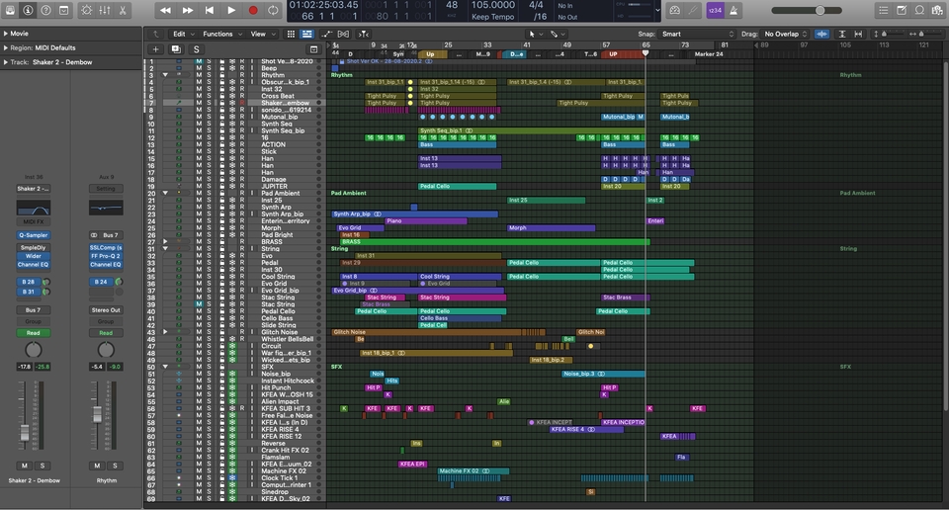Open the Snap Smart dropdown
Viewport: 949px width, 510px height.
click(697, 34)
